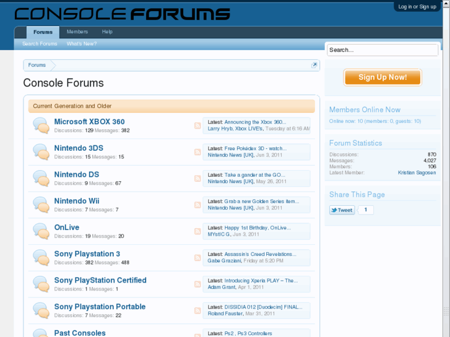Click RSS feed icon for OnLive
Viewport: 450px width, 337px height.
[197, 231]
